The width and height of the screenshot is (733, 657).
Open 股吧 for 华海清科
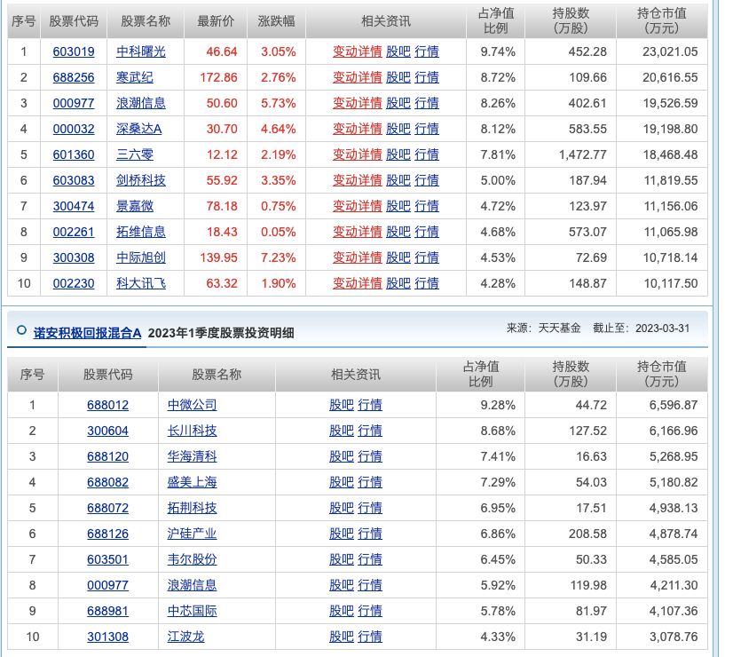point(342,456)
